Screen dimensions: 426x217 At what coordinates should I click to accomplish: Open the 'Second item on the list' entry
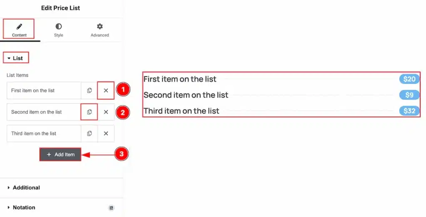tap(44, 112)
